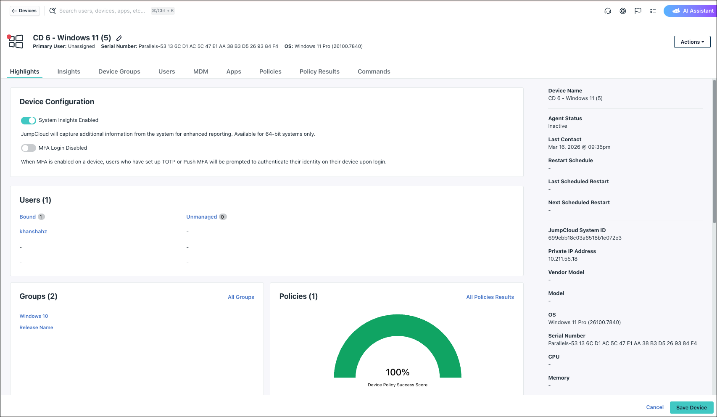
Task: Open the headset support icon
Action: coord(608,11)
